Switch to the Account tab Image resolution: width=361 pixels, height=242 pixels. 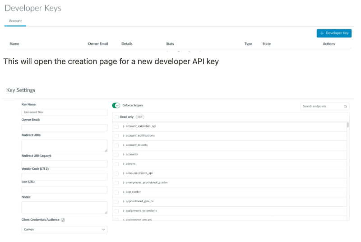tap(15, 21)
